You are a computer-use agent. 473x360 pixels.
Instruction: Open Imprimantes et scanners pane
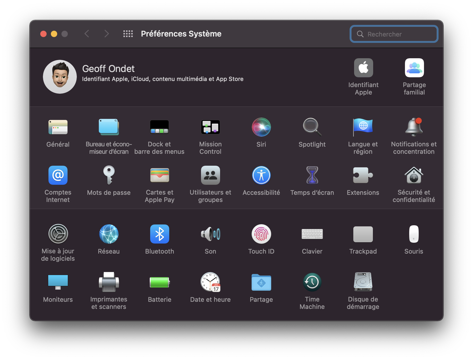(x=109, y=282)
